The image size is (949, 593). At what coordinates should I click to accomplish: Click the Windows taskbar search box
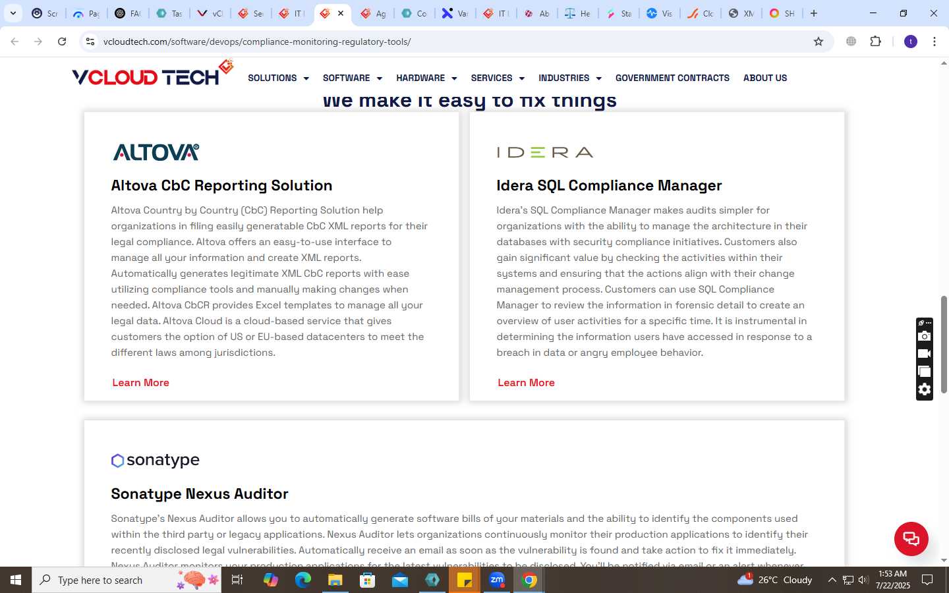[127, 580]
